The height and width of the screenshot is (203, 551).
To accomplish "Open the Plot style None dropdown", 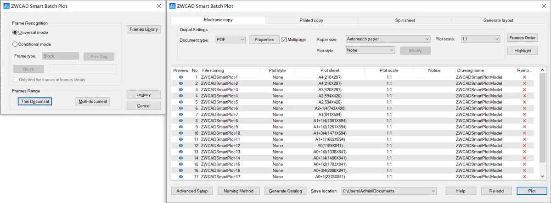I will click(x=370, y=50).
